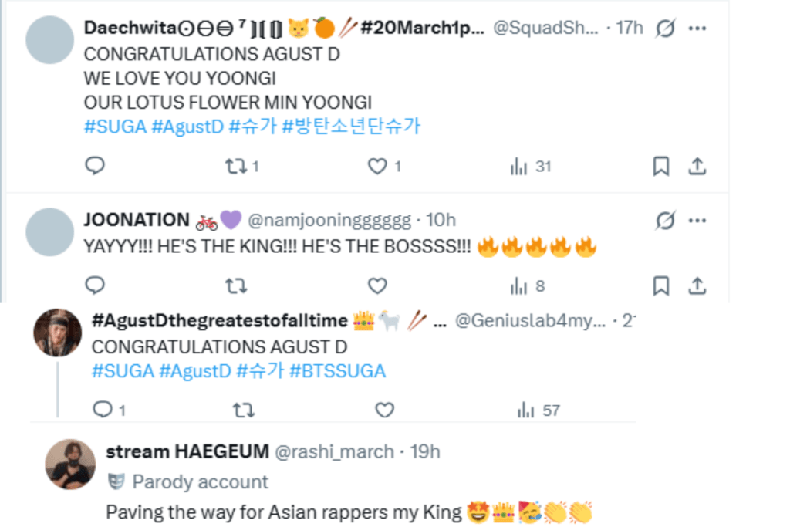
Task: Bookmark the JOONATION tweet
Action: [661, 286]
